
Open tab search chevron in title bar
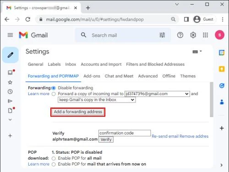point(177,4)
